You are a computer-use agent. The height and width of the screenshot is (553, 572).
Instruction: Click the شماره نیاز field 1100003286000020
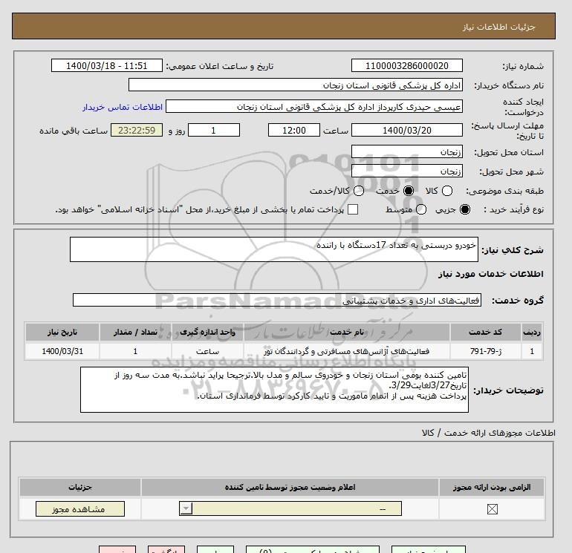coord(407,65)
